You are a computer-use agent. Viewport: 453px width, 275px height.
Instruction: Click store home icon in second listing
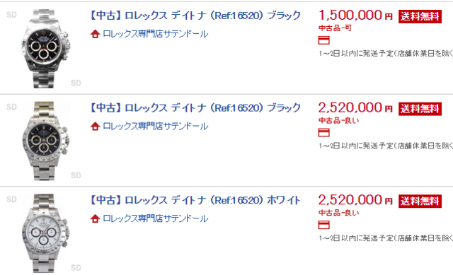pyautogui.click(x=95, y=127)
